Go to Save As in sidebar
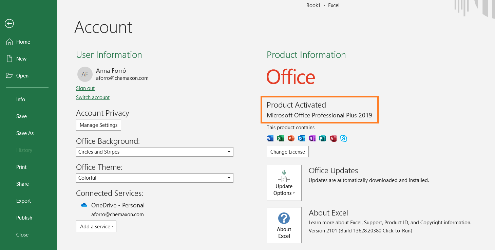Image resolution: width=495 pixels, height=250 pixels. tap(25, 133)
